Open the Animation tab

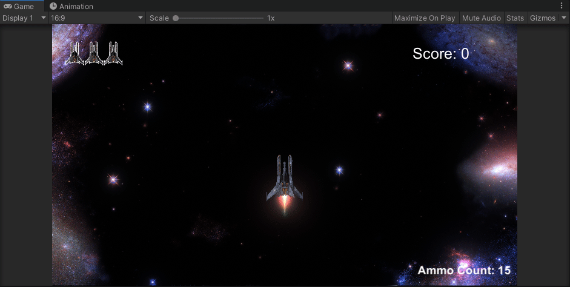(71, 6)
